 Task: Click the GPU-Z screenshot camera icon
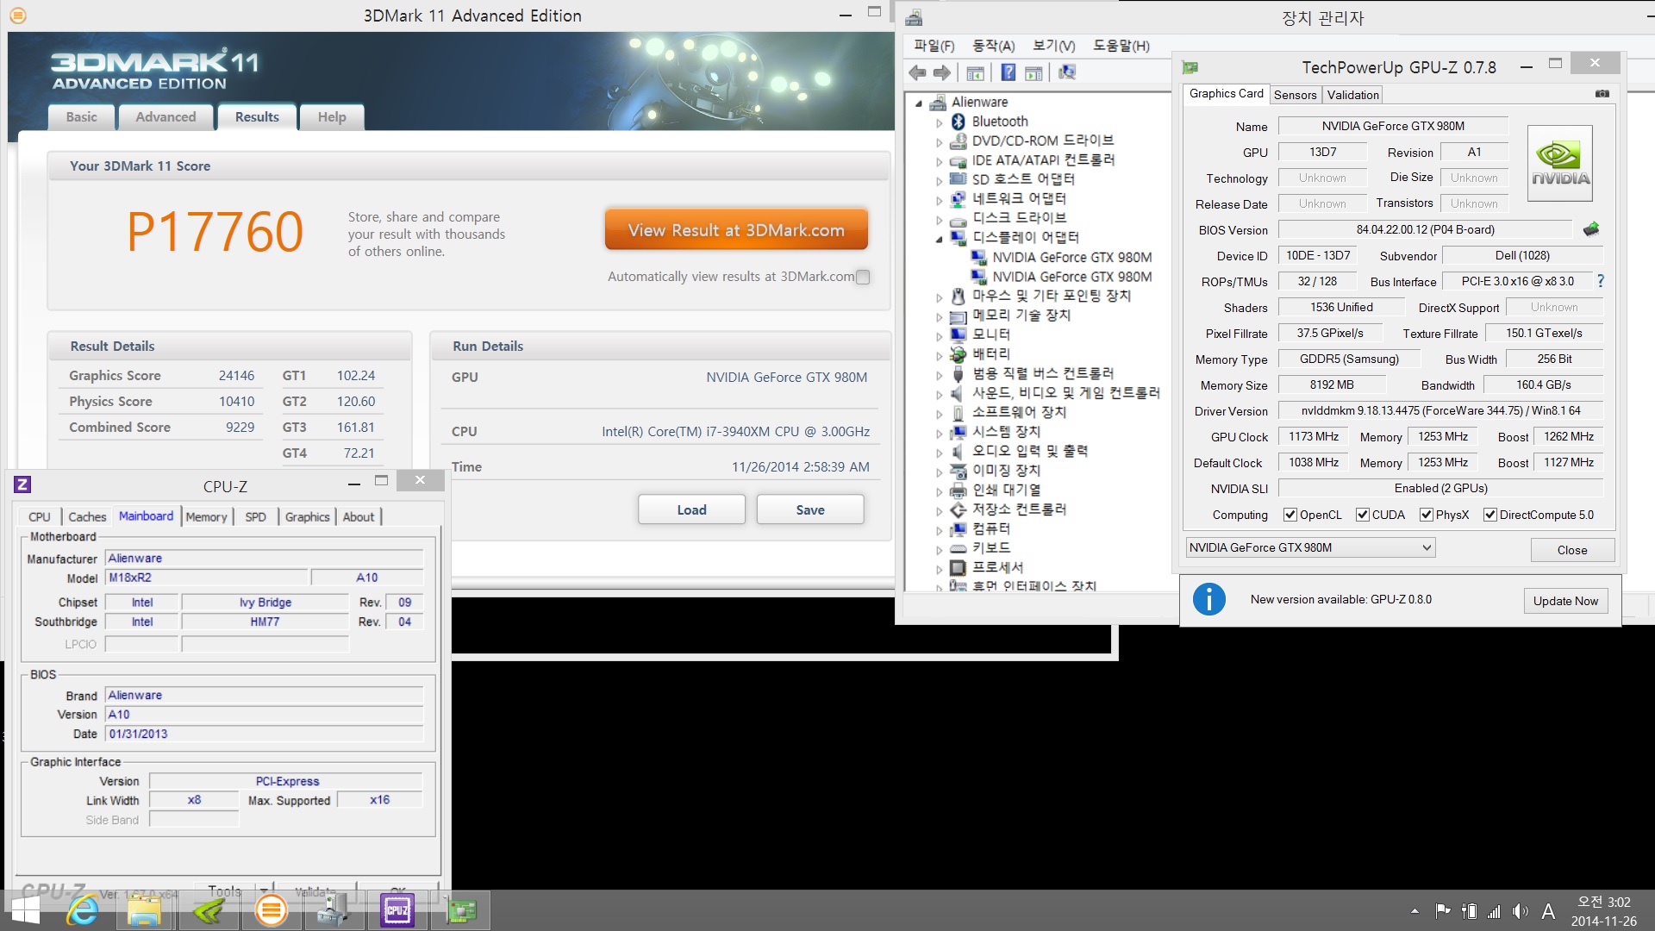(x=1602, y=93)
